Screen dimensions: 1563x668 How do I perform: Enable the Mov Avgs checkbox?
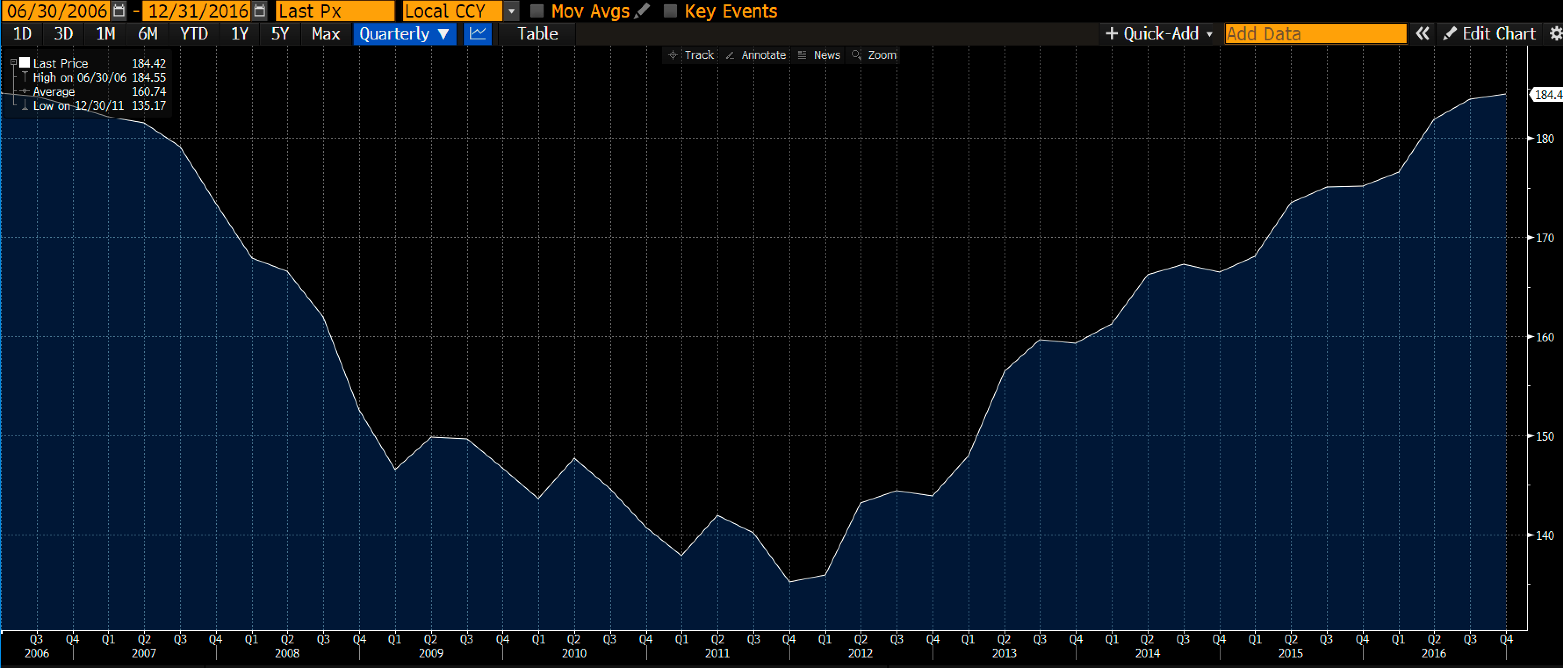pos(537,11)
